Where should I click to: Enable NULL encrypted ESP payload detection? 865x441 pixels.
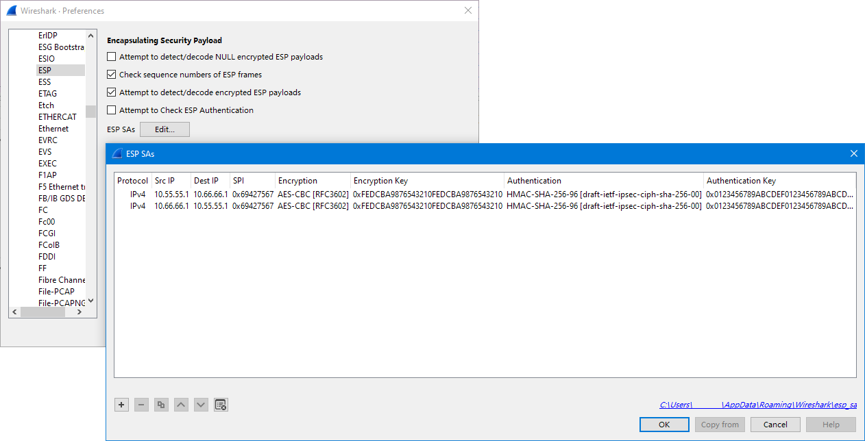(x=112, y=57)
